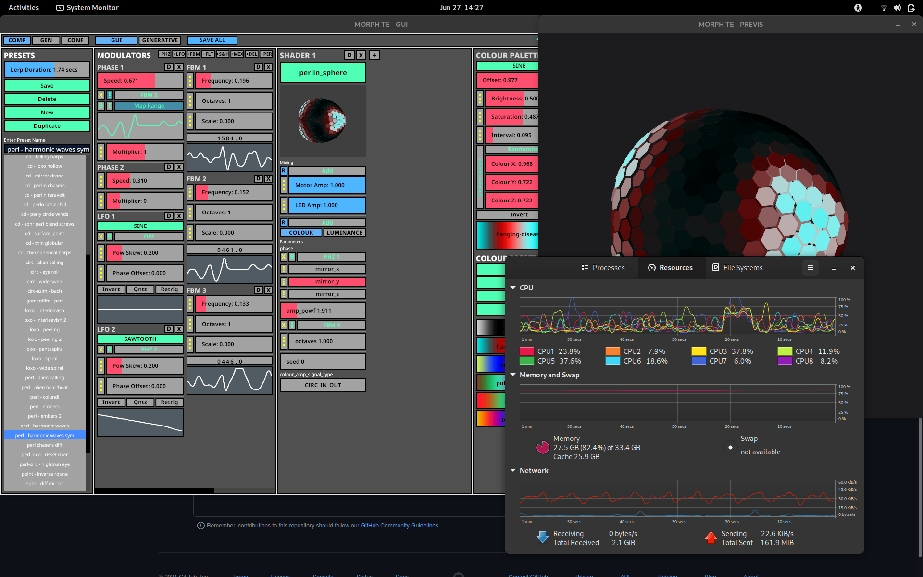This screenshot has height=577, width=923.
Task: Add an FBM modulator via +FBM
Action: click(x=193, y=54)
